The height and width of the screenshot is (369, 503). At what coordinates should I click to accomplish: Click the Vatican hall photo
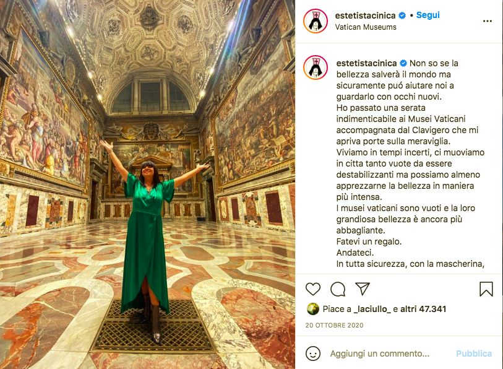pyautogui.click(x=148, y=184)
